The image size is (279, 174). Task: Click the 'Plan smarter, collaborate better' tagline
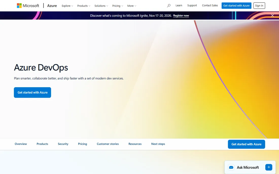(69, 78)
